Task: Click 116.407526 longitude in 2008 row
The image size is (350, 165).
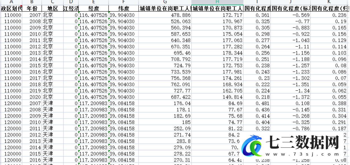Action: [x=93, y=21]
